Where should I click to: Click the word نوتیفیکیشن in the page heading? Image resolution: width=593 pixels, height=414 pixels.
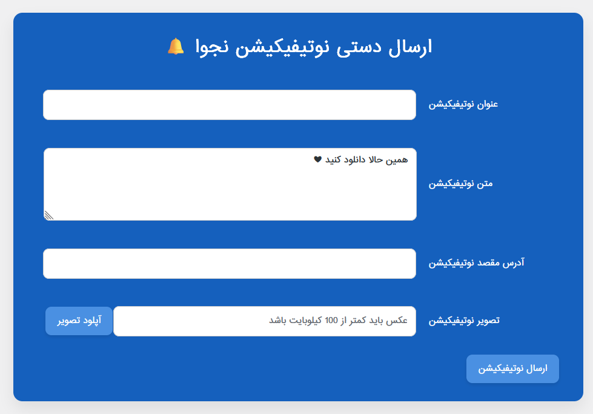click(x=282, y=48)
